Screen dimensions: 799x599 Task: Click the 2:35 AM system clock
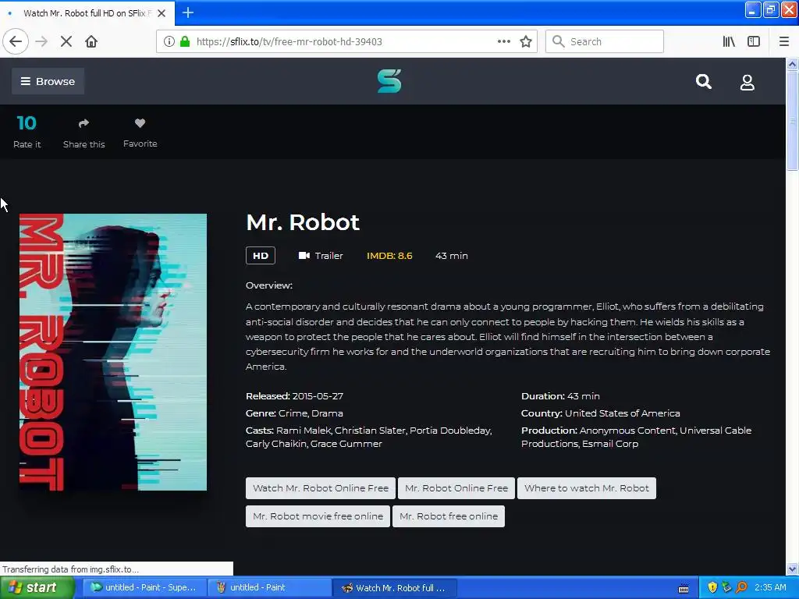pyautogui.click(x=770, y=587)
